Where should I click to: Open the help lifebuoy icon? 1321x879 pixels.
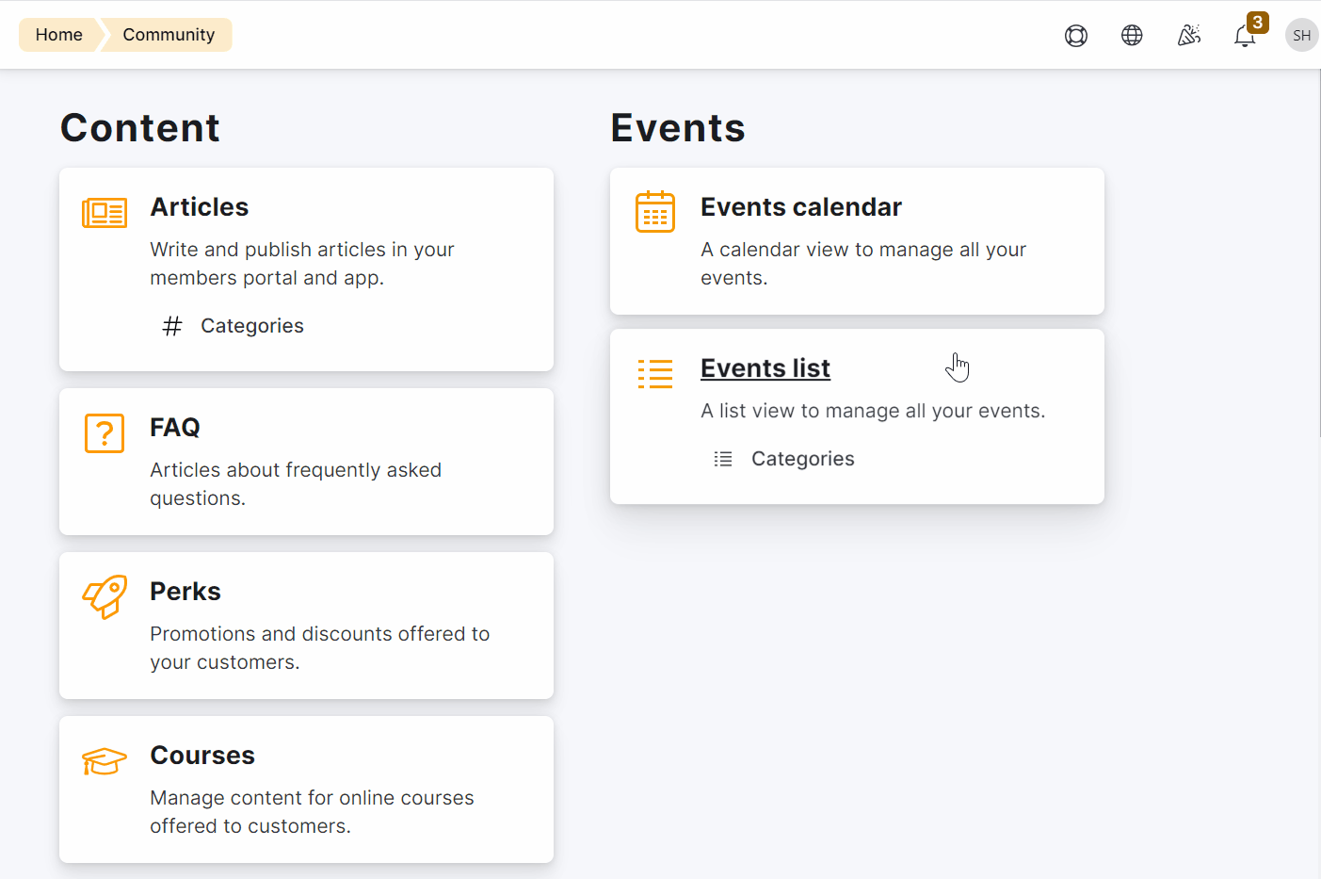tap(1076, 36)
